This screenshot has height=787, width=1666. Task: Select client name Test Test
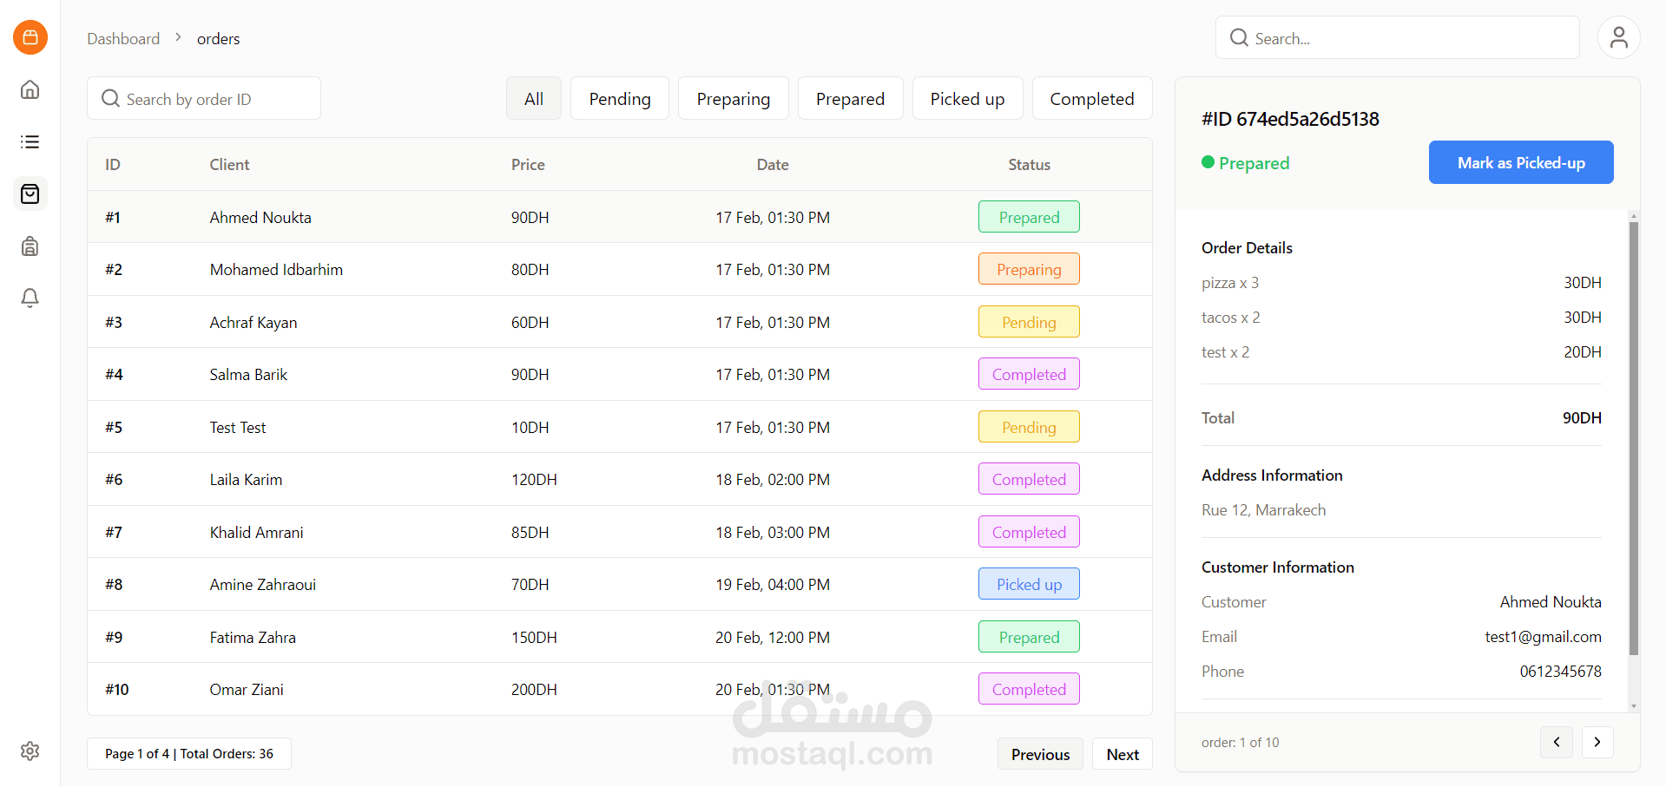pos(238,427)
